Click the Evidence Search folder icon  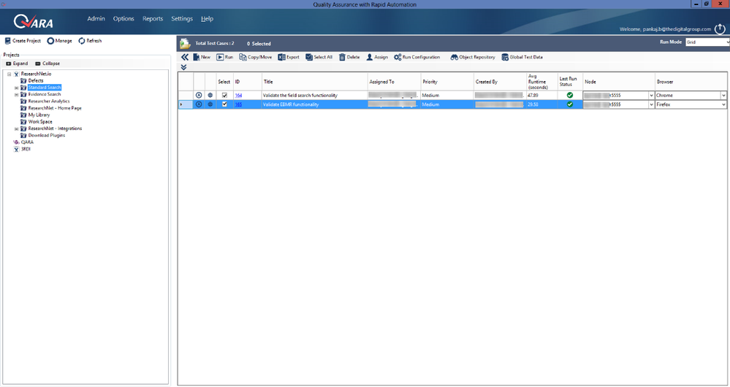[x=23, y=94]
